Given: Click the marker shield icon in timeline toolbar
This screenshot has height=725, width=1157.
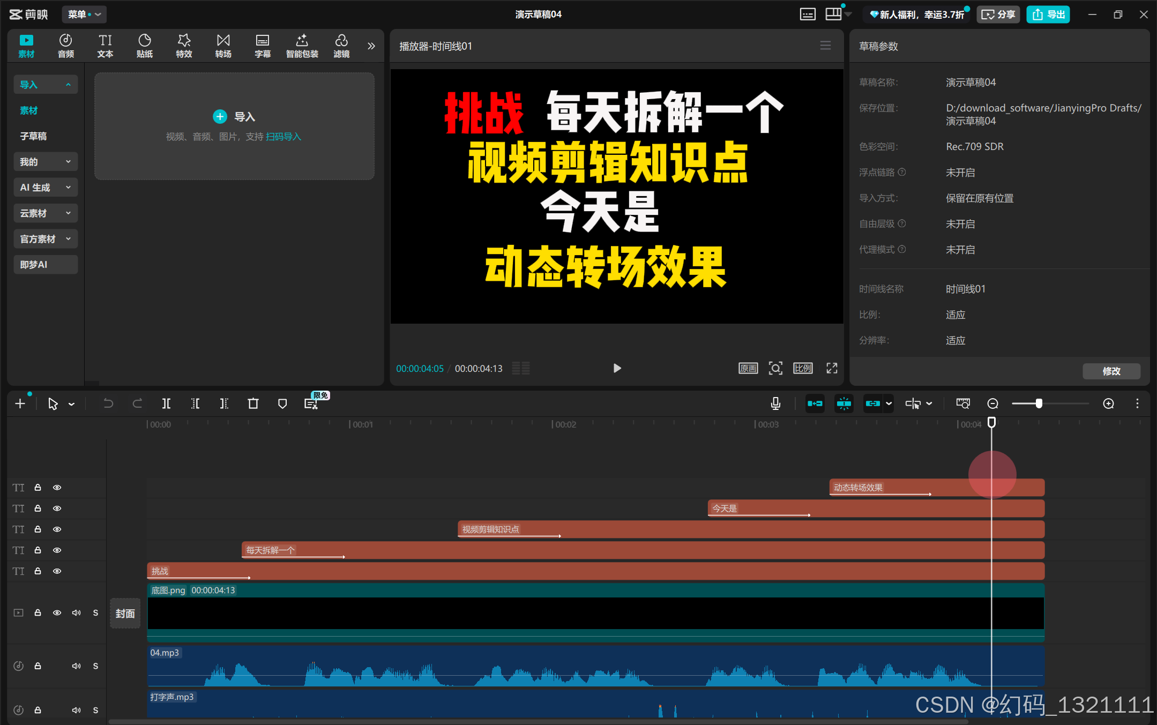Looking at the screenshot, I should click(x=282, y=403).
